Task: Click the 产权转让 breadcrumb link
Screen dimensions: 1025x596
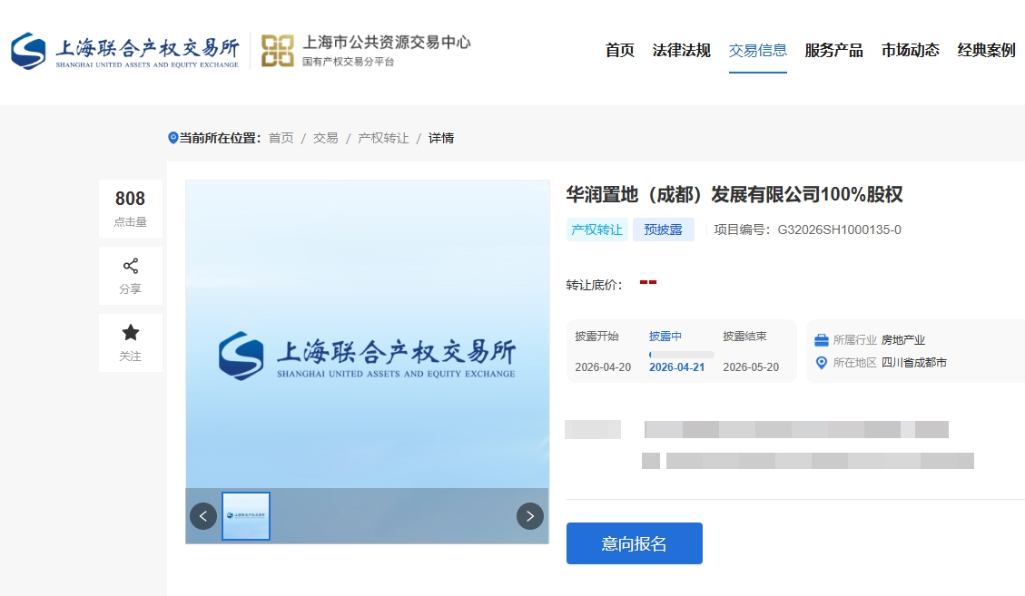Action: [383, 138]
